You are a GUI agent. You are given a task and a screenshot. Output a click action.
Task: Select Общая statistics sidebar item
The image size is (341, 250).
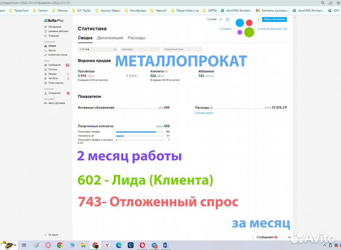[50, 46]
